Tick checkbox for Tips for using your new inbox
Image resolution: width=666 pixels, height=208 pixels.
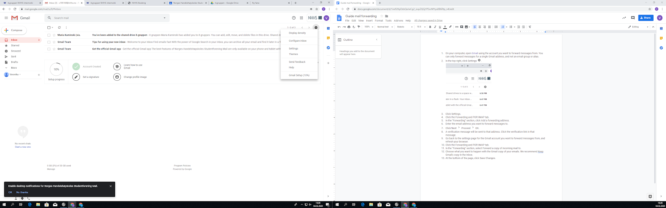[x=49, y=42]
